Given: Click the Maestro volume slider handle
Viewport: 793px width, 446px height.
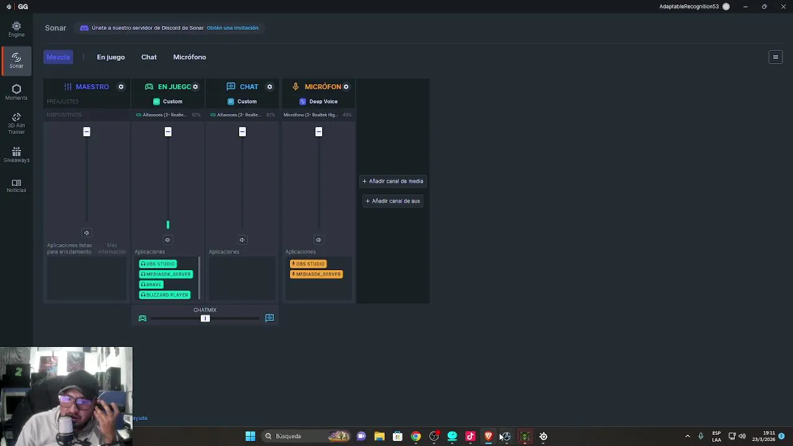Looking at the screenshot, I should pyautogui.click(x=87, y=131).
